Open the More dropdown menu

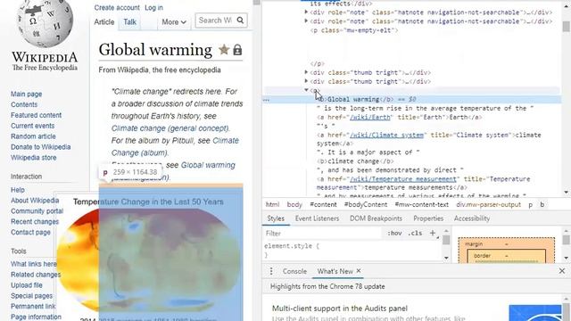[174, 22]
